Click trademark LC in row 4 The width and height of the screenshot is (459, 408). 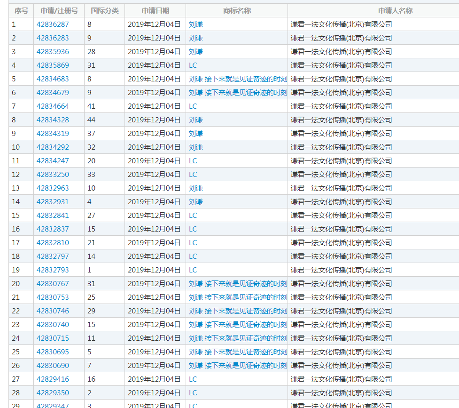[x=193, y=65]
